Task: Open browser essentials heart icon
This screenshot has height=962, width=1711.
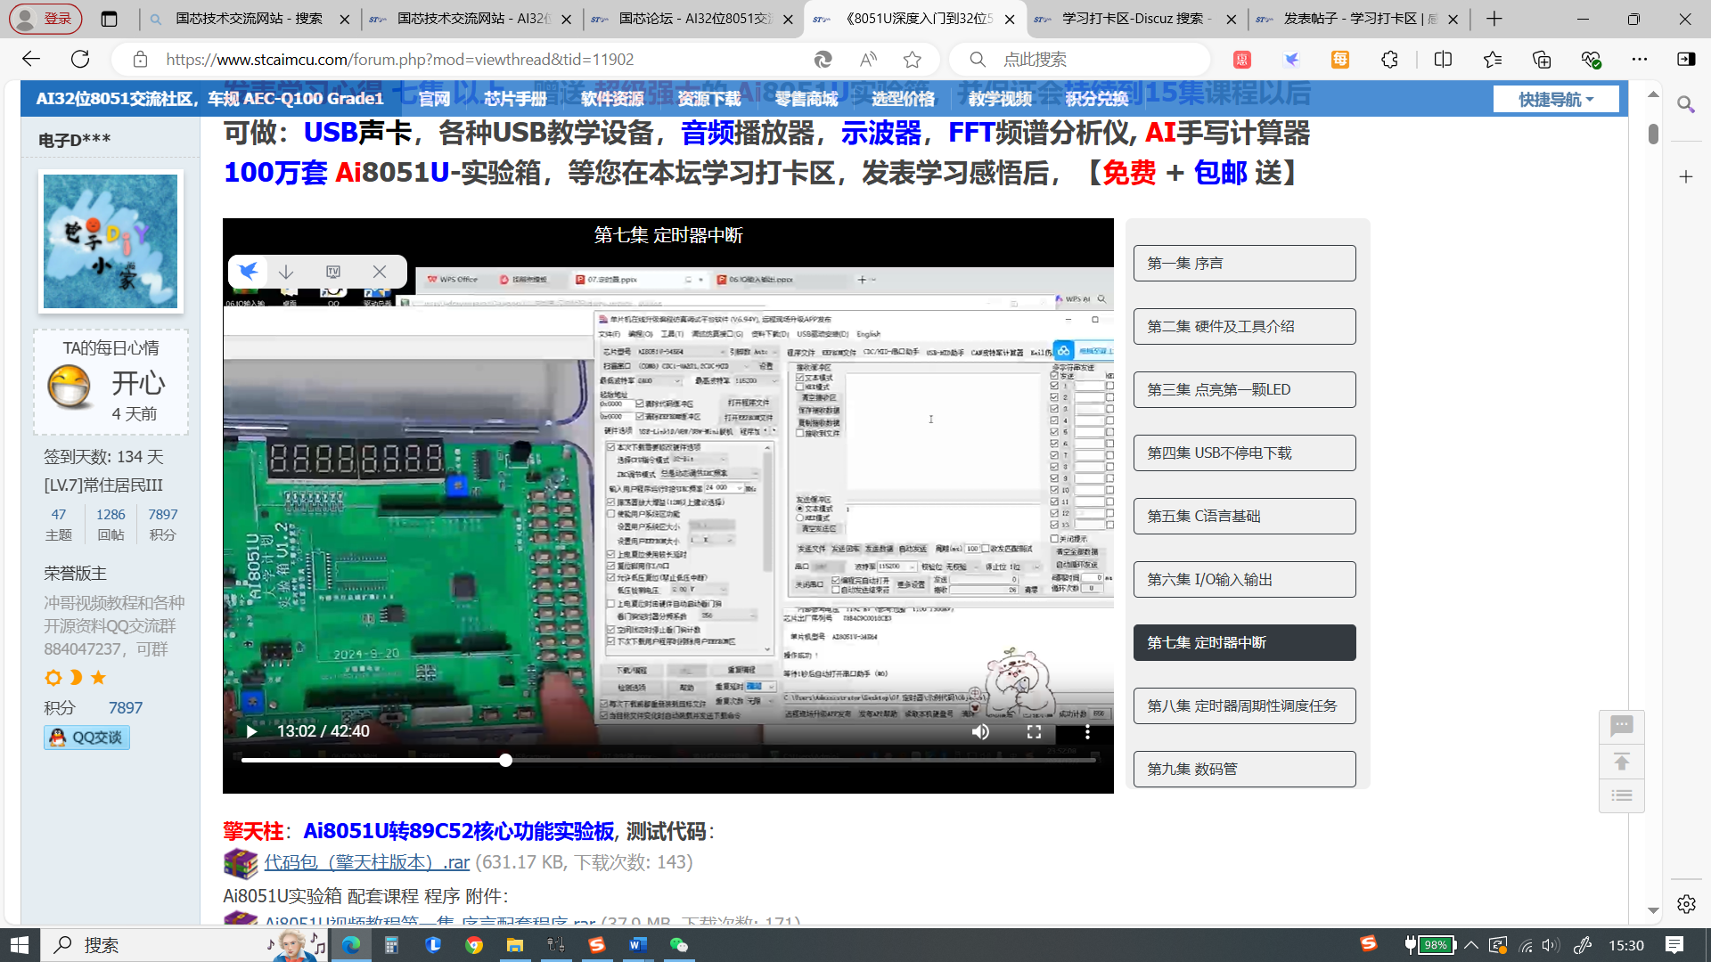Action: pyautogui.click(x=1592, y=60)
